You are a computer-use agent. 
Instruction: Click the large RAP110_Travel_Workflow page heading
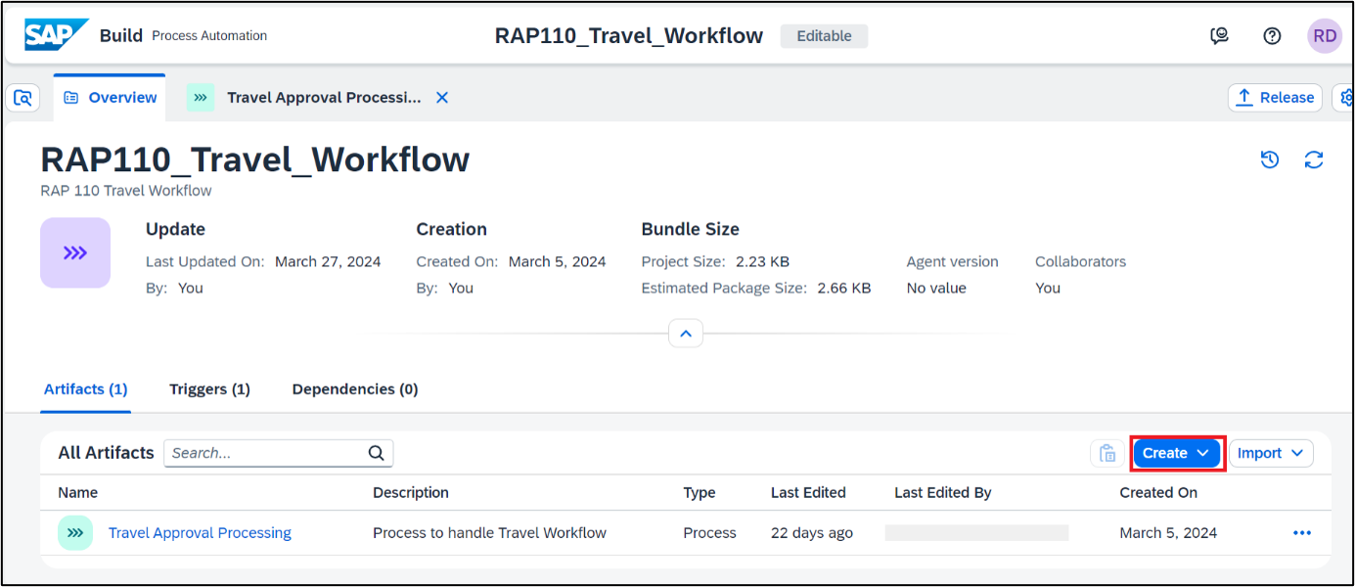(255, 159)
